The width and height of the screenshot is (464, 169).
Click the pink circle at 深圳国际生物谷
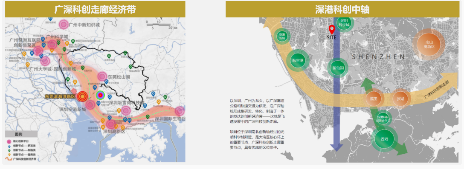[x=180, y=111]
